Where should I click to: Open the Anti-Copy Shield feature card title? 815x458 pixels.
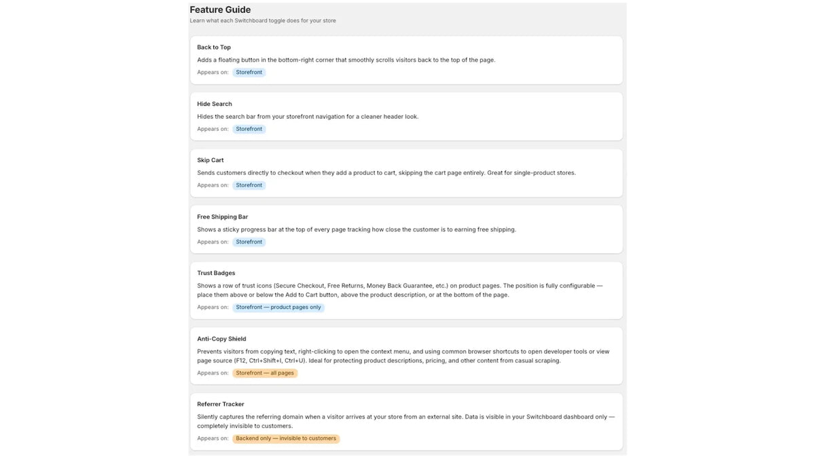click(x=221, y=339)
